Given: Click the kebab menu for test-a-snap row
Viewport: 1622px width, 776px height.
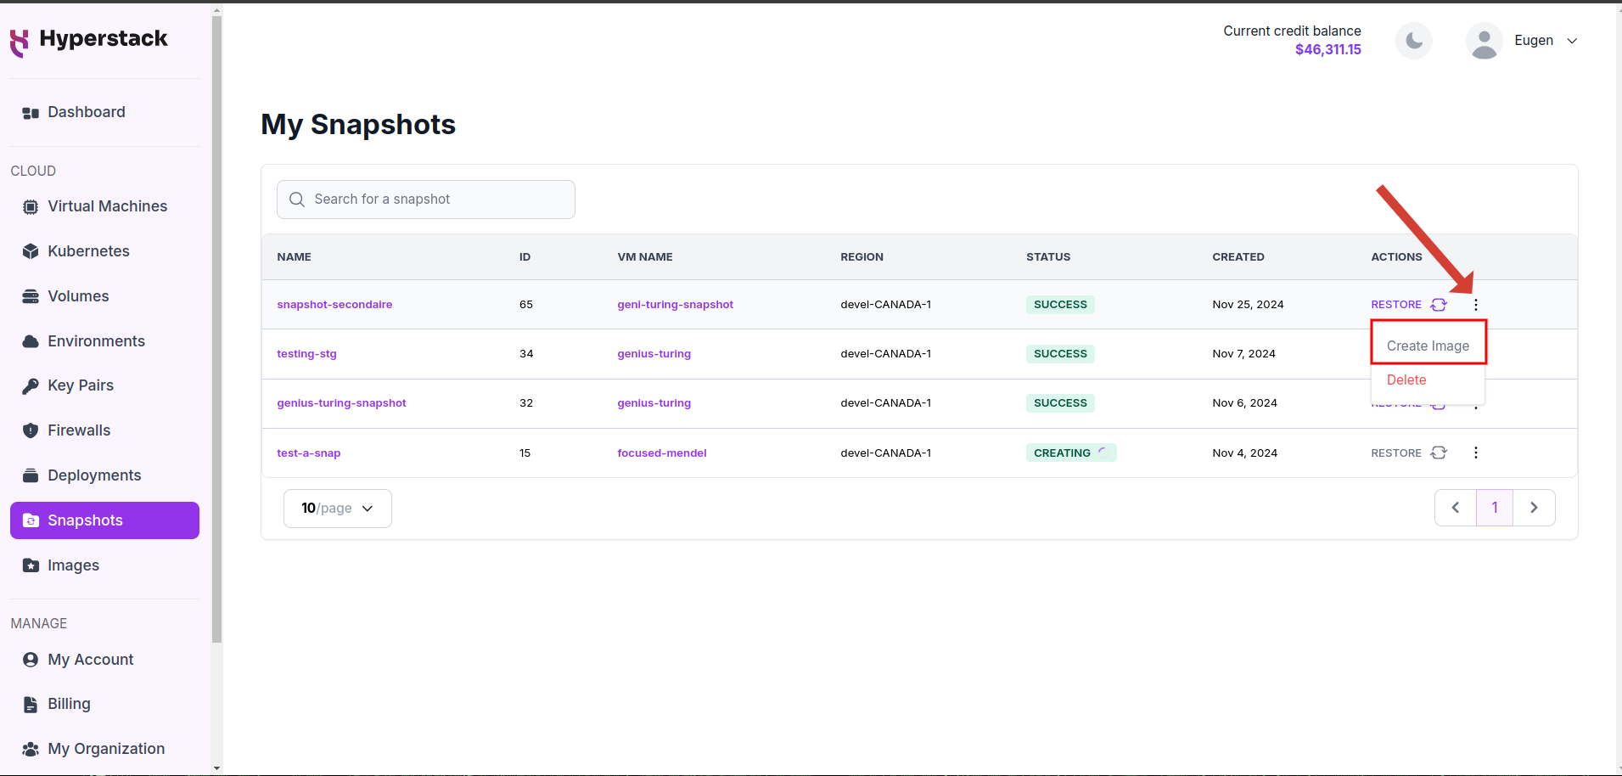Looking at the screenshot, I should tap(1476, 453).
